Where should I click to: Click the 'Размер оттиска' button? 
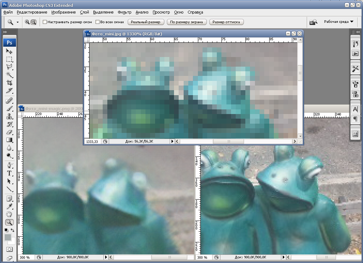(x=226, y=22)
